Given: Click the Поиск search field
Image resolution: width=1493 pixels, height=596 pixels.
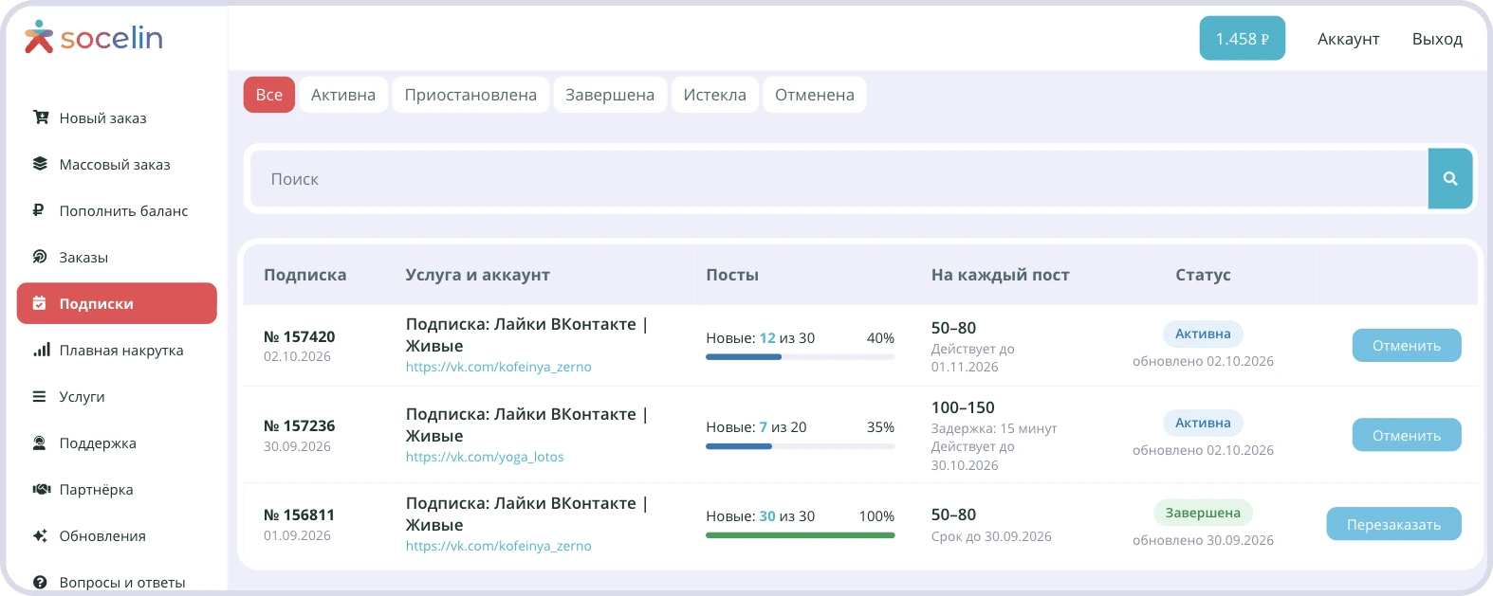Looking at the screenshot, I should [839, 178].
